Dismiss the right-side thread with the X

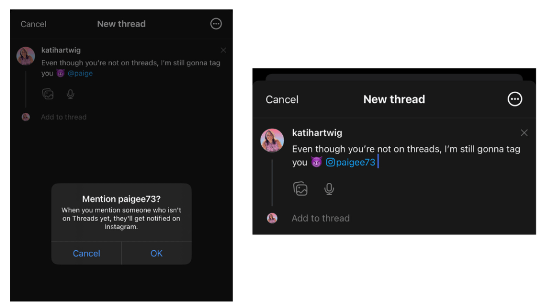[524, 133]
